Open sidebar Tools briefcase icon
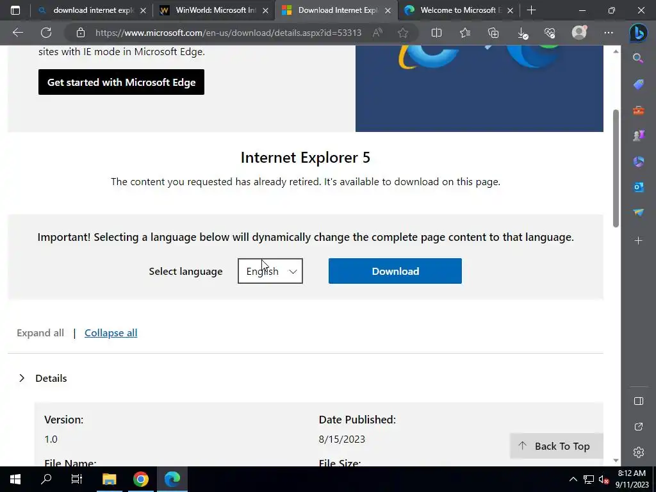 639,110
